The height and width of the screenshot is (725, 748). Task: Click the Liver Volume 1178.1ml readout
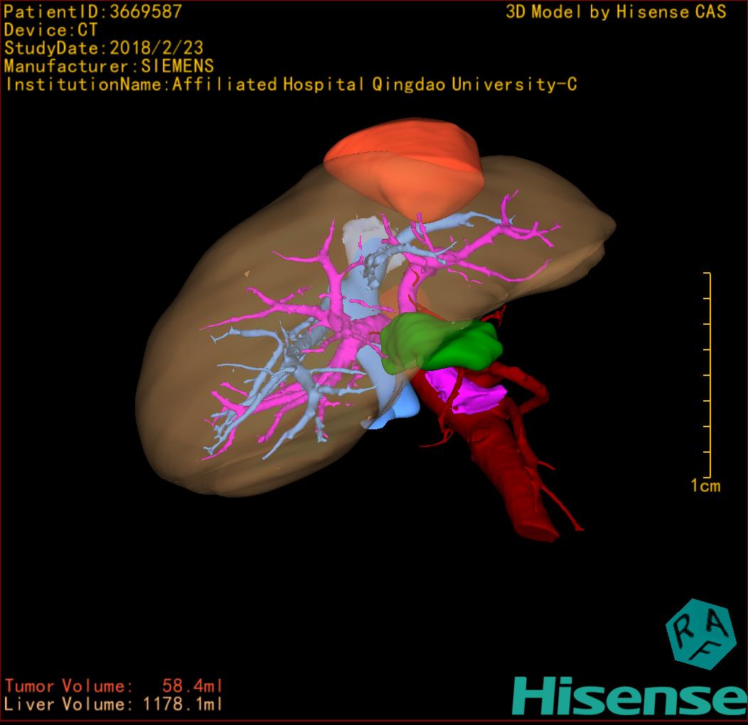pos(114,704)
